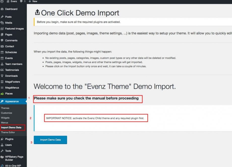The height and width of the screenshot is (167, 232).
Task: Click the WordPress logo in admin bar
Action: click(3, 2)
